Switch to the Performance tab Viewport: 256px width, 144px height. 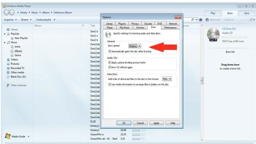(170, 28)
